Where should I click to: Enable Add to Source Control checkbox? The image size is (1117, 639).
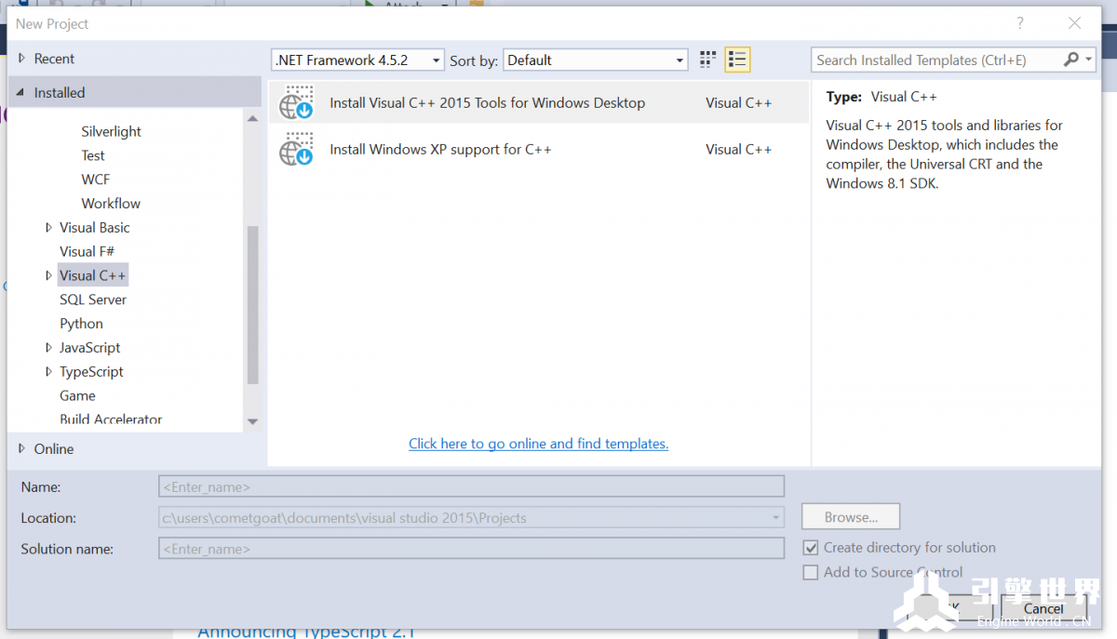tap(811, 573)
